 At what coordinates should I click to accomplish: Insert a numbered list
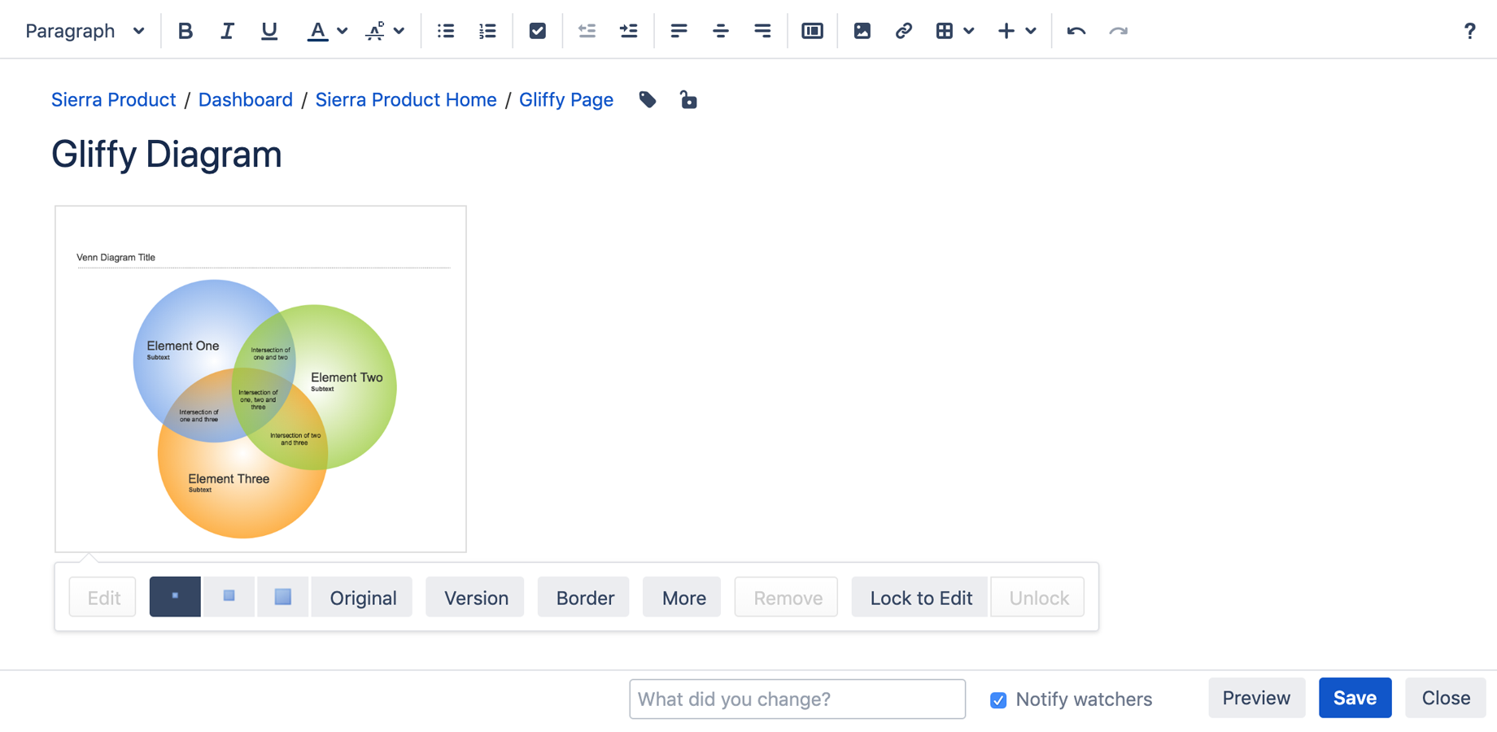point(487,31)
